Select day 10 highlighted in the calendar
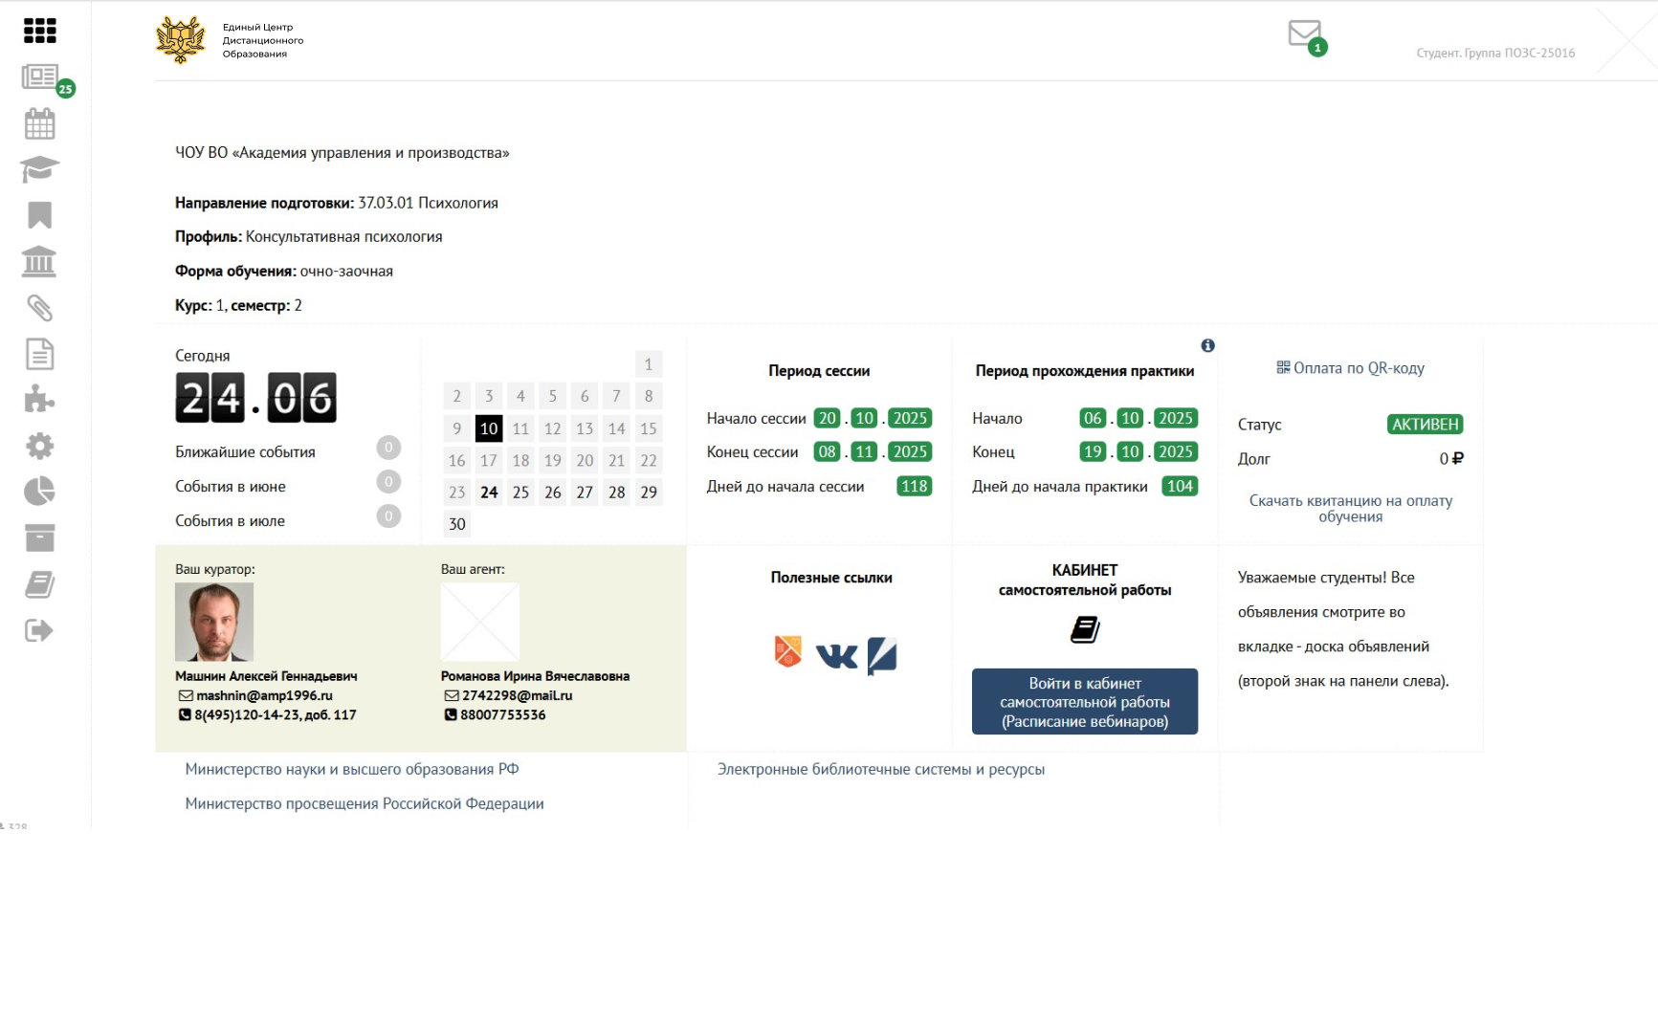This screenshot has height=1030, width=1658. pyautogui.click(x=489, y=428)
